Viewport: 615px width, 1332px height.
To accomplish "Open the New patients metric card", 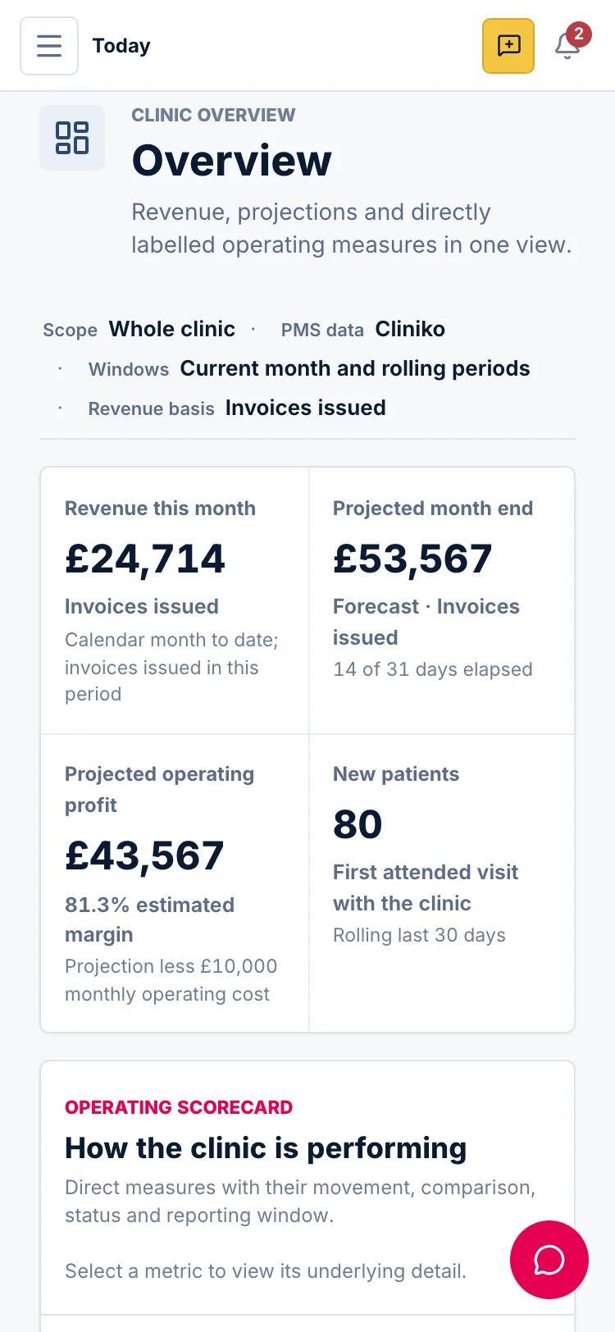I will click(441, 883).
